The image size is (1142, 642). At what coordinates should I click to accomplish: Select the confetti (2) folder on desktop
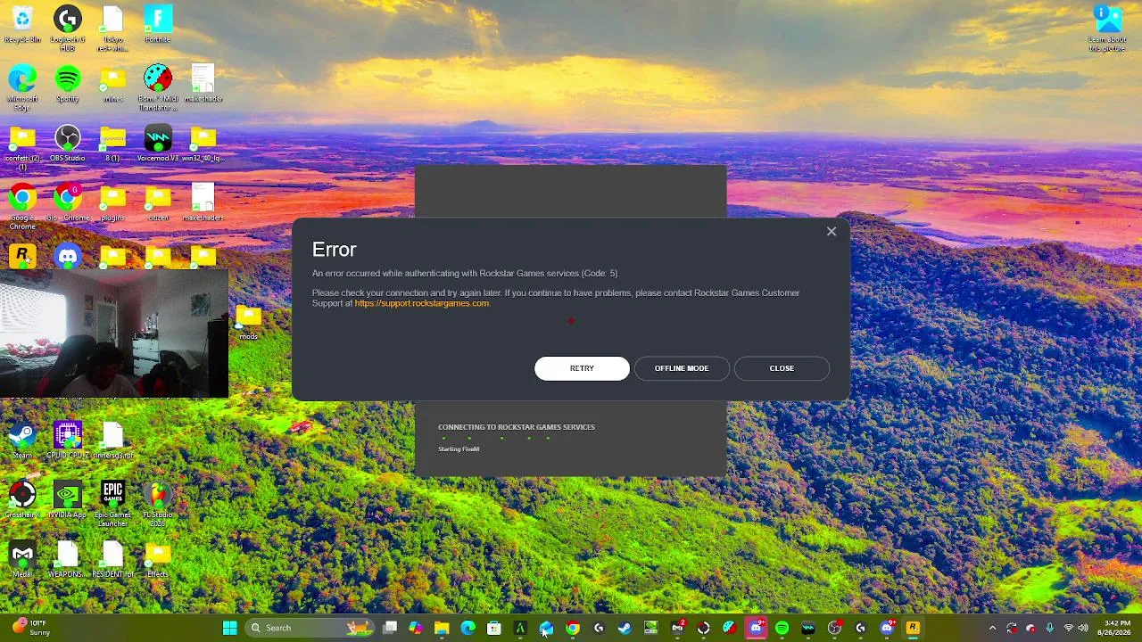point(22,147)
